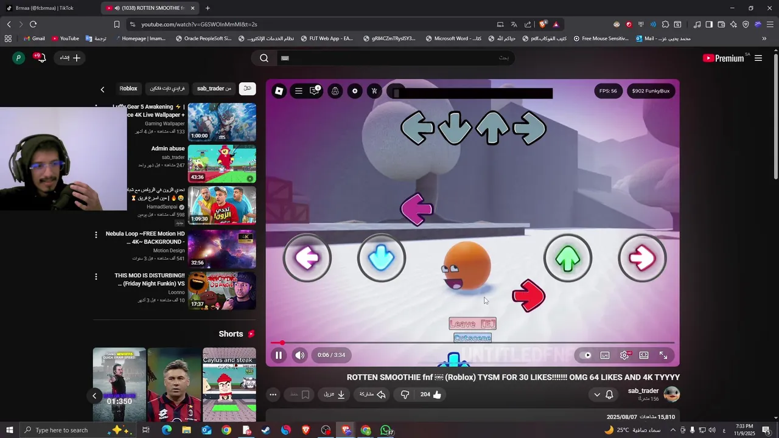Like the video with 204 likes
Image resolution: width=779 pixels, height=438 pixels.
pos(431,394)
